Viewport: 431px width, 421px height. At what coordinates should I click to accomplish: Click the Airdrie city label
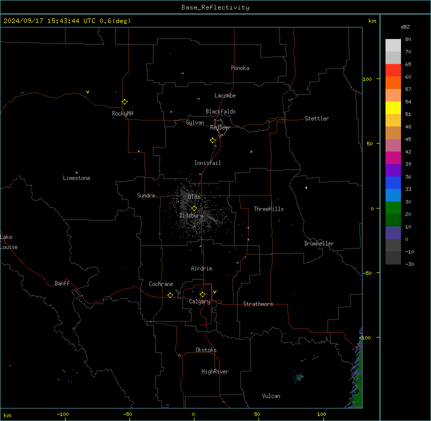202,268
